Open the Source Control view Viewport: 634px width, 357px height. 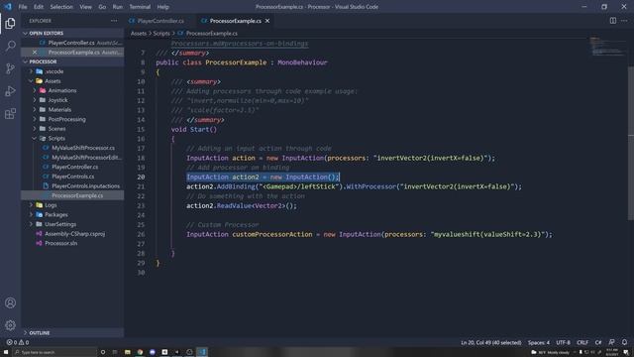[11, 68]
